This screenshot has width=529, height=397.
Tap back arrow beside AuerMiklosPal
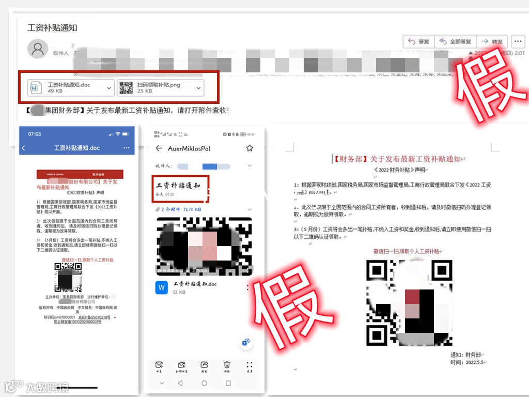tap(159, 148)
